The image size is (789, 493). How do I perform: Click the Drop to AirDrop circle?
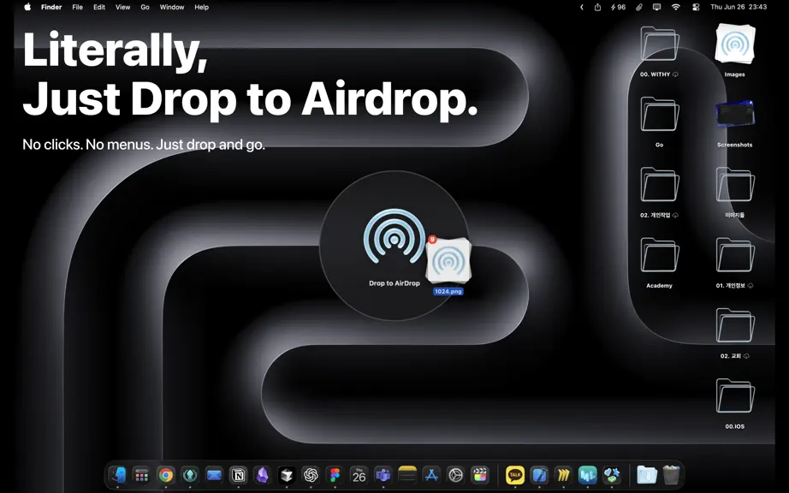(x=394, y=246)
